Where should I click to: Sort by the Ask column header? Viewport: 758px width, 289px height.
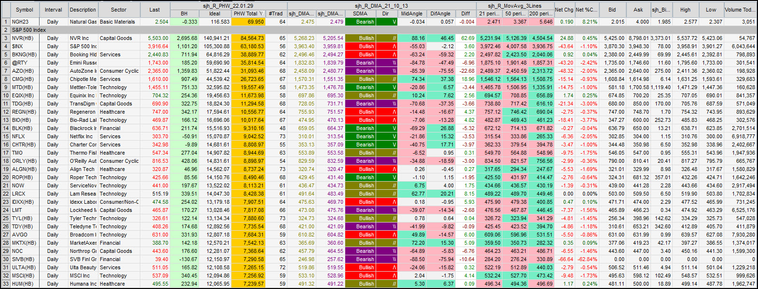638,10
